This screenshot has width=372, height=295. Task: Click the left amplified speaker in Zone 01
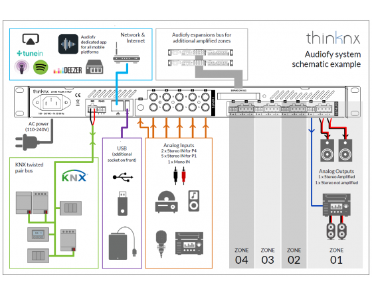point(327,150)
